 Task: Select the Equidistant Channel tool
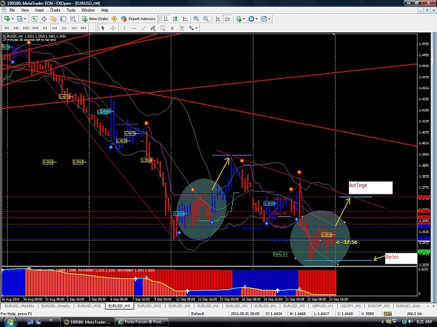pos(153,28)
